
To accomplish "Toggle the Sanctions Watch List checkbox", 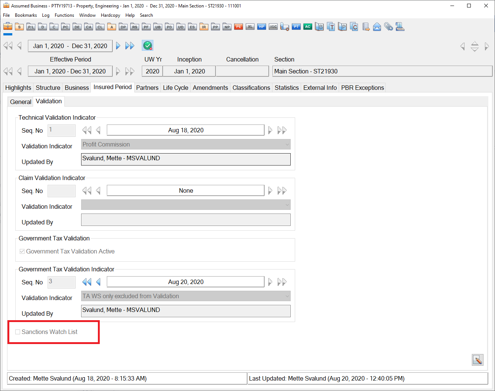I will 17,332.
